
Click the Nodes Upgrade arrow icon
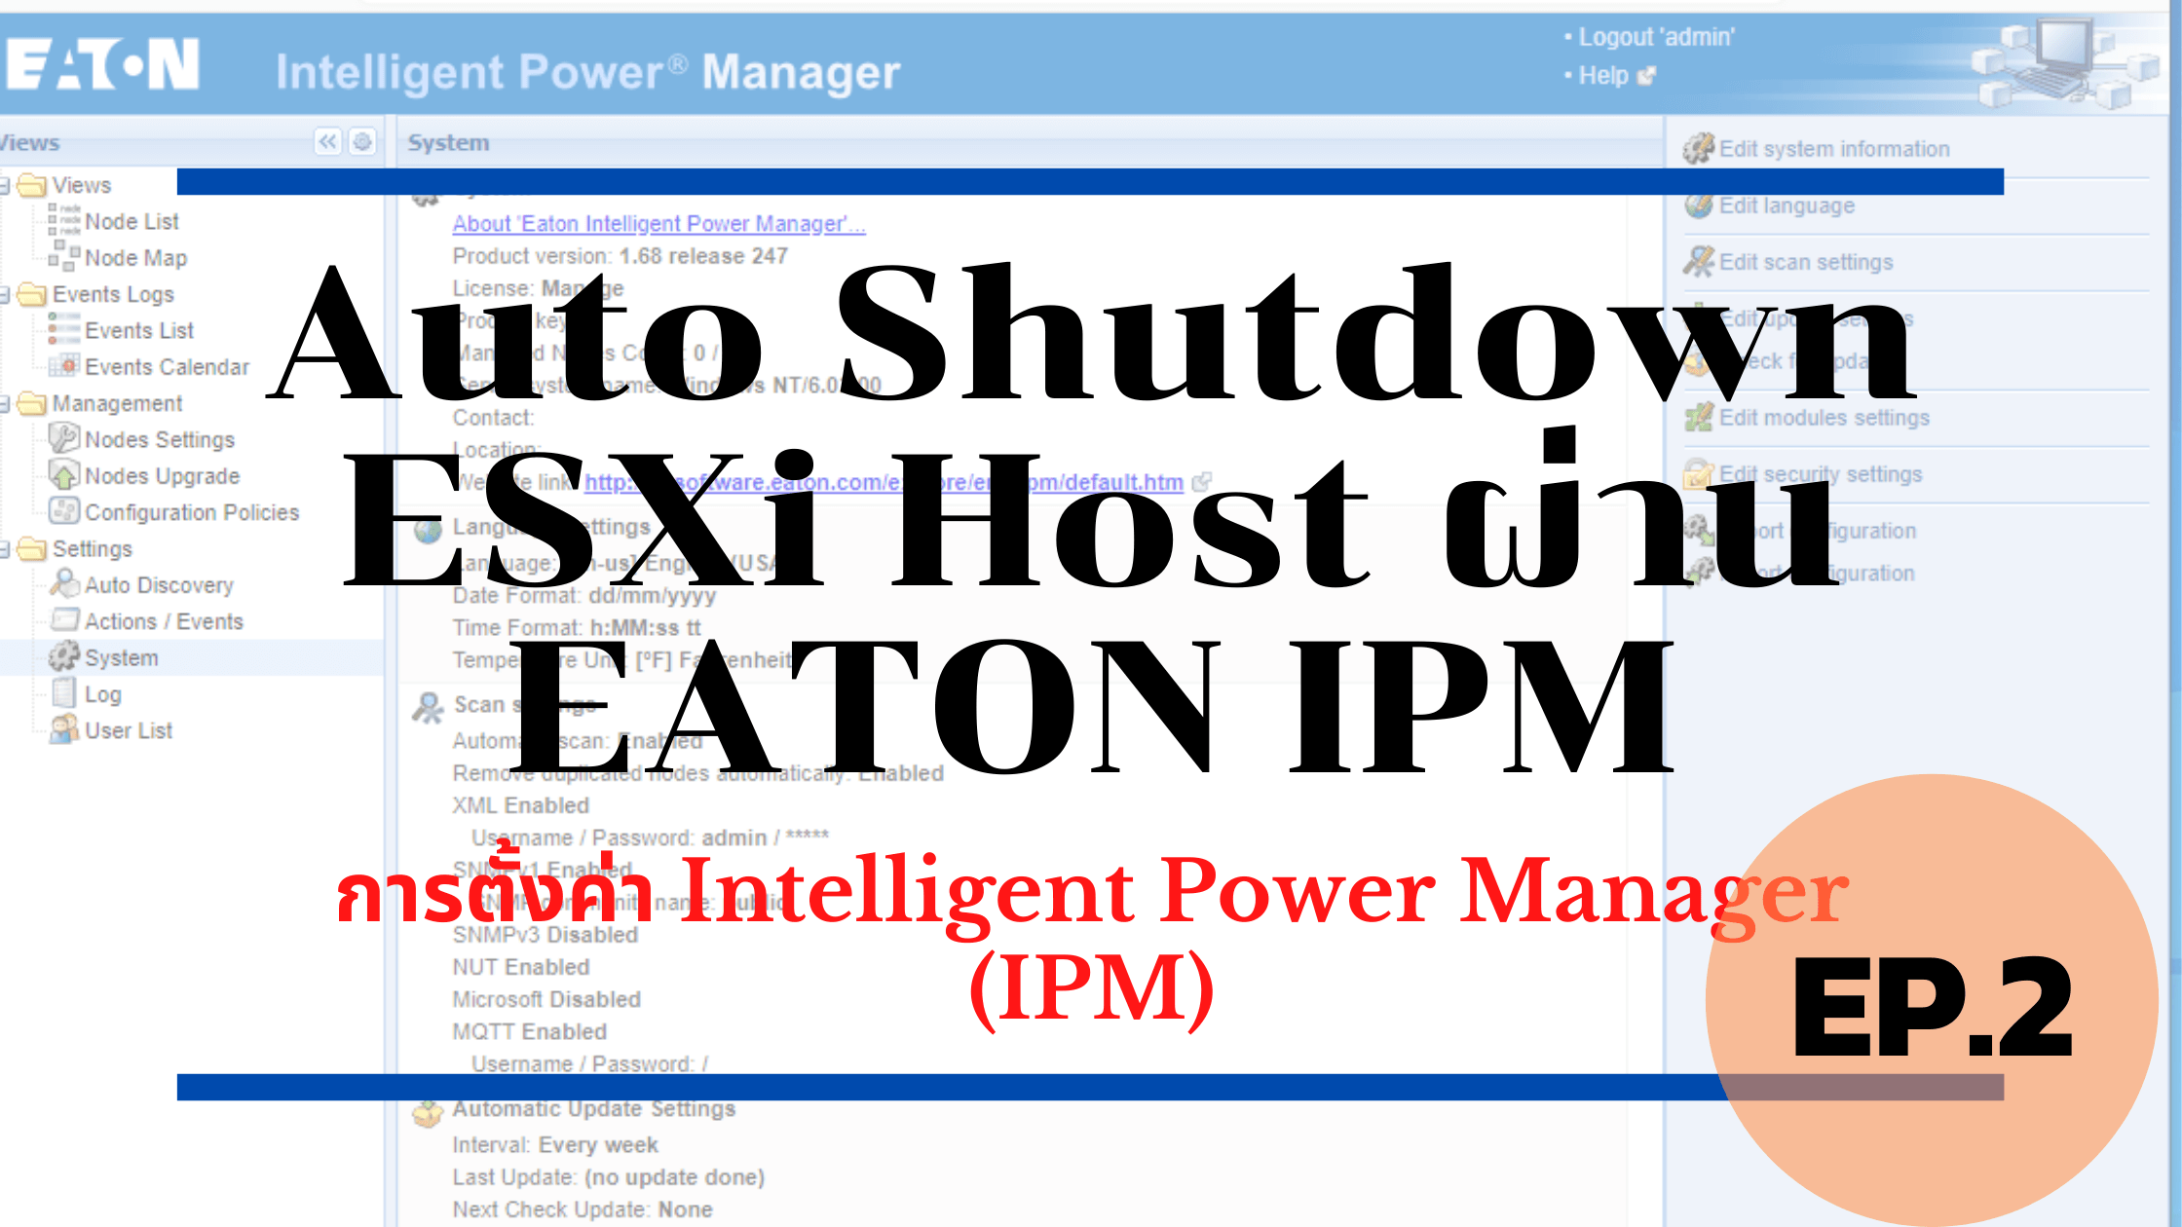click(64, 475)
